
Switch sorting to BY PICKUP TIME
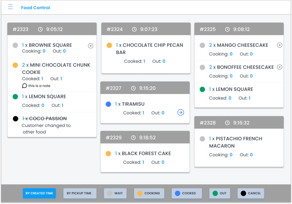tap(80, 193)
